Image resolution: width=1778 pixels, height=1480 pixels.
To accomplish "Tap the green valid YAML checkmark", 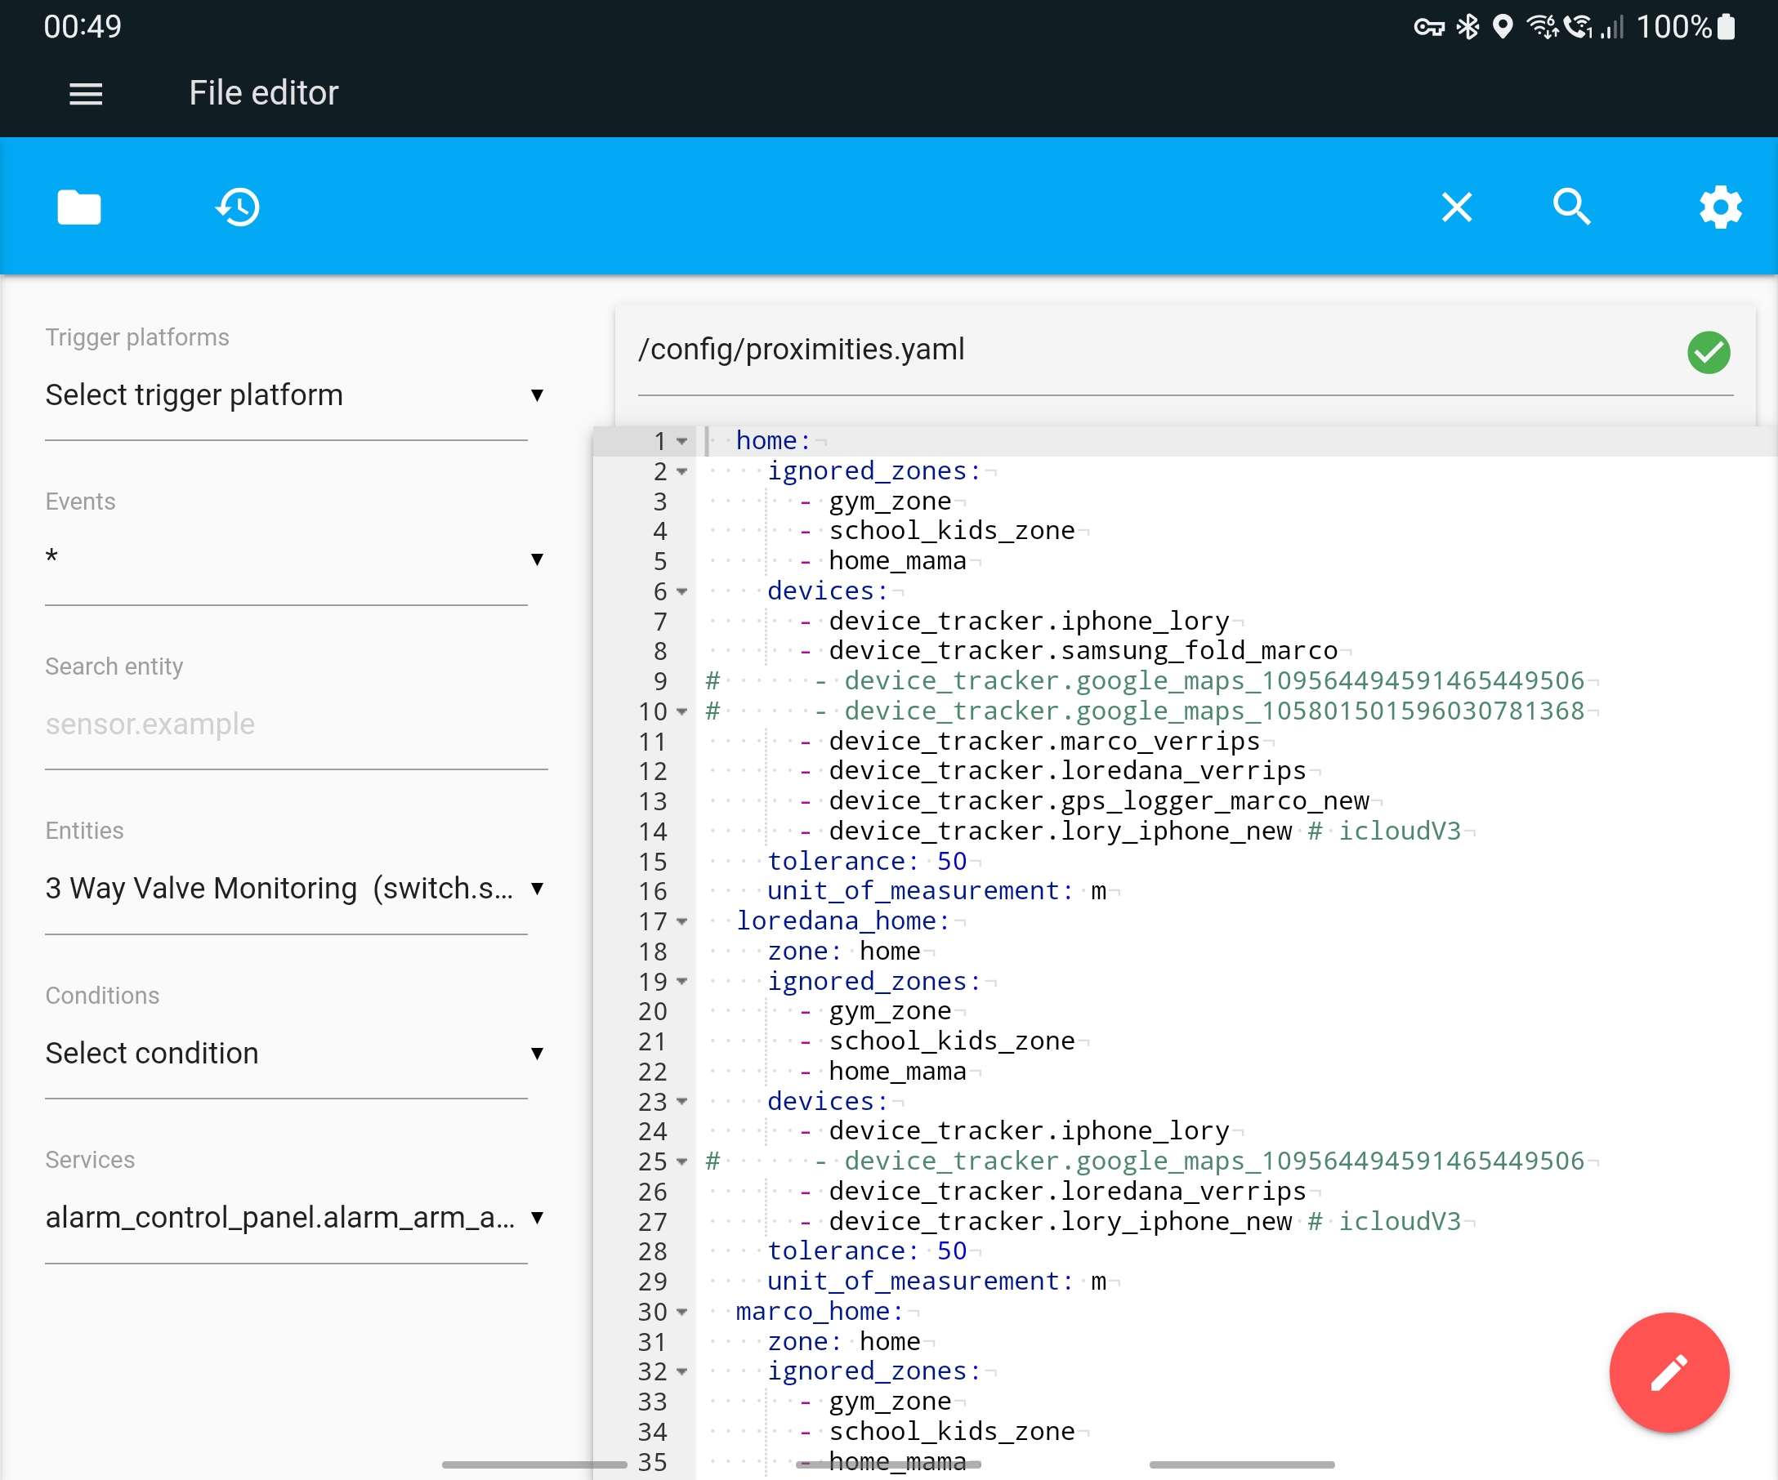I will coord(1709,352).
